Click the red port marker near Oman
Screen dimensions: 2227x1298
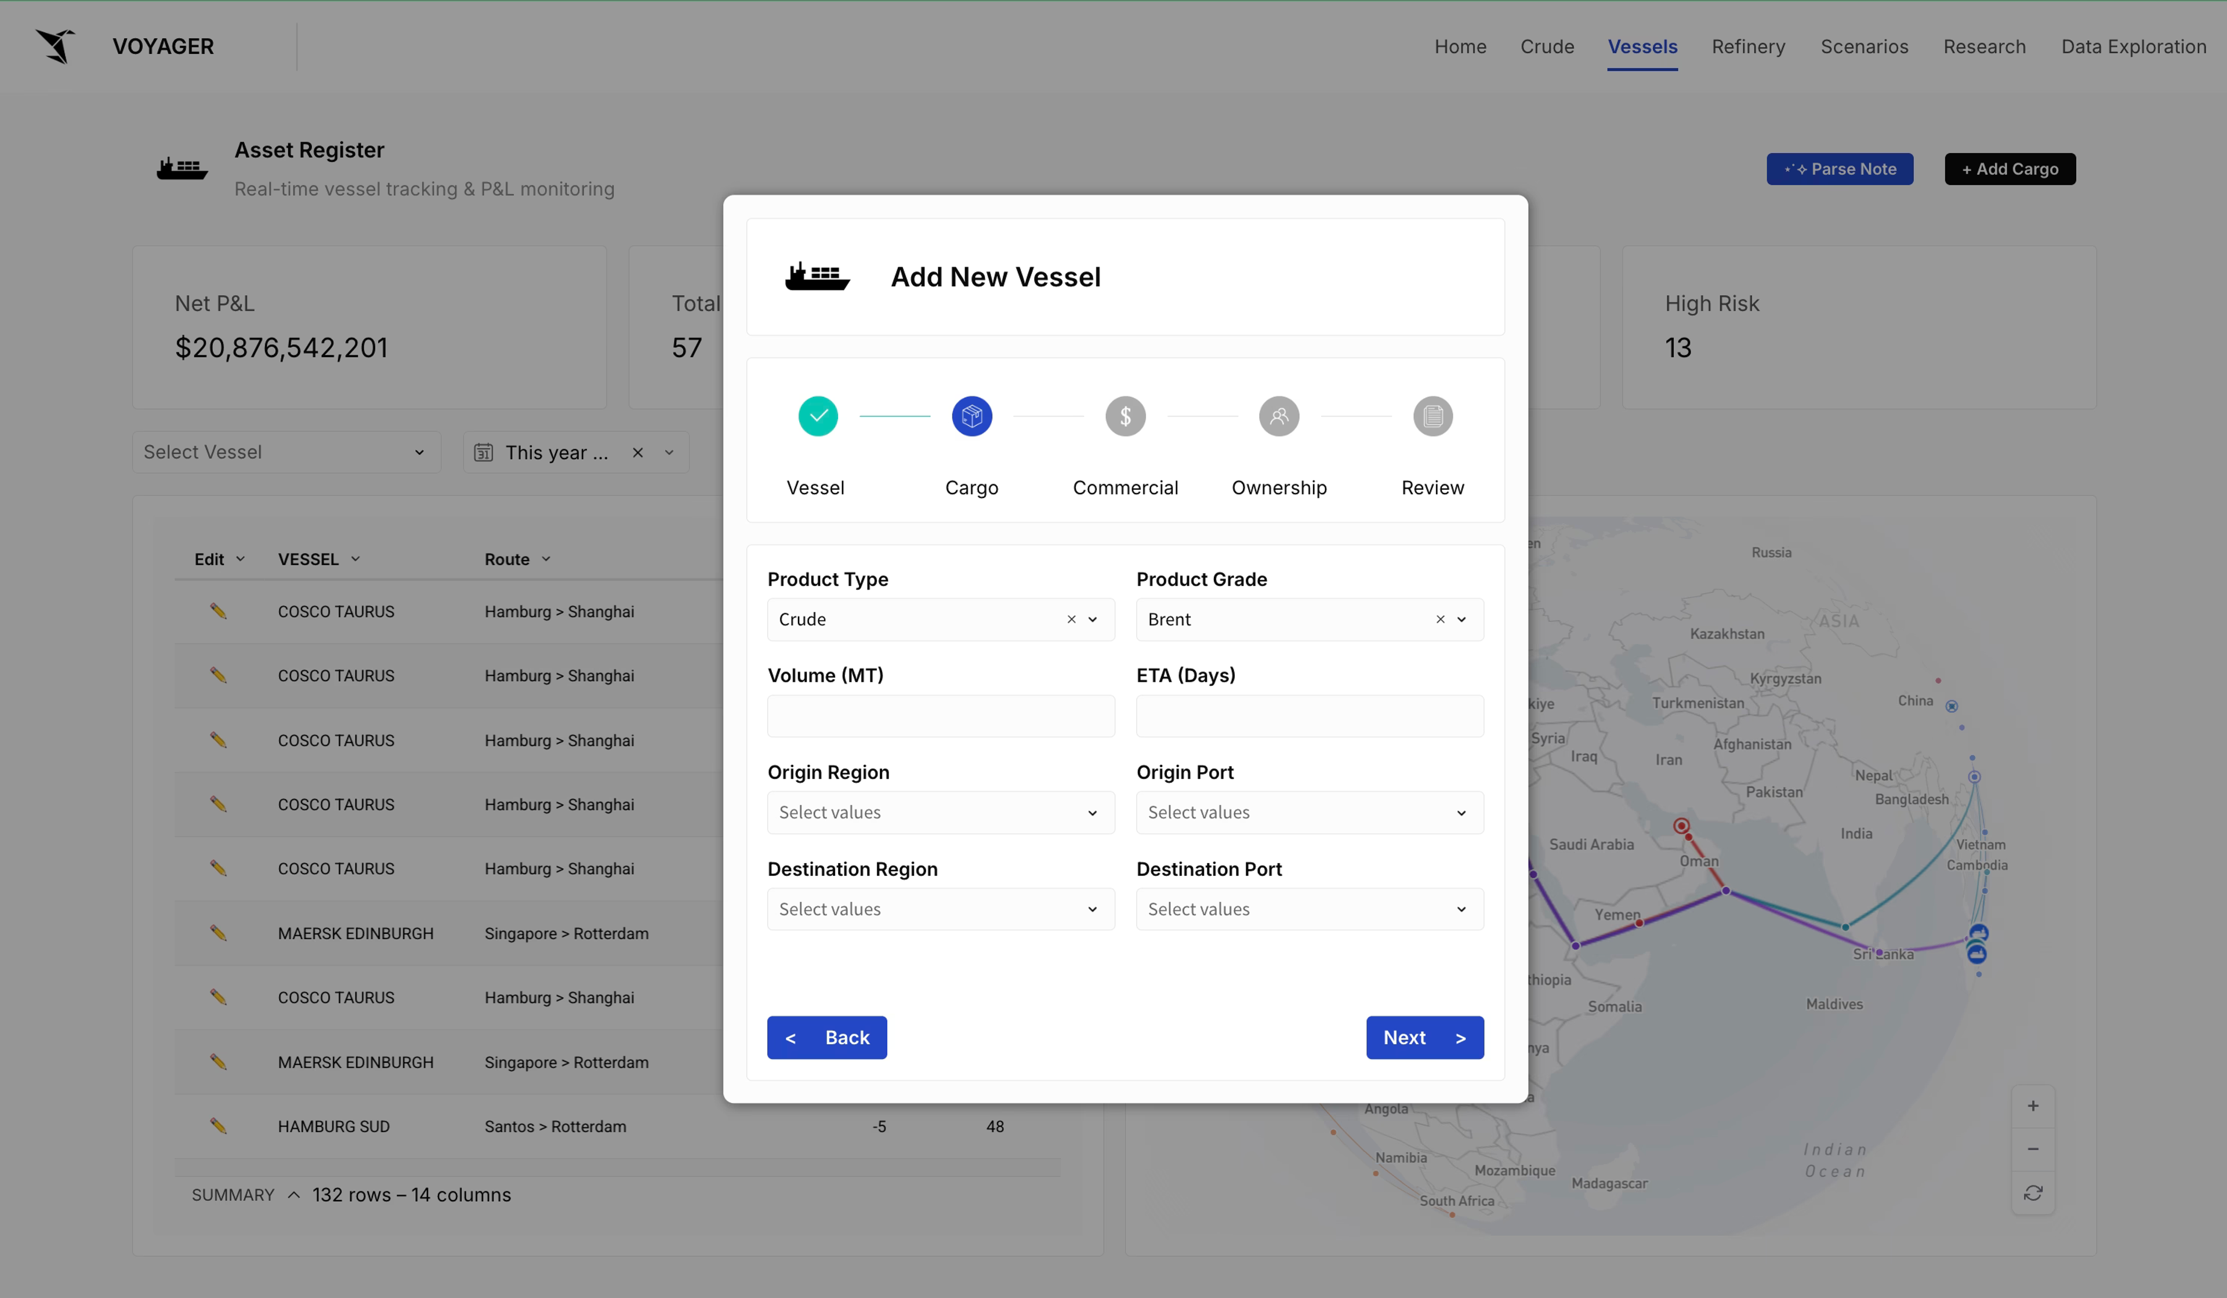click(x=1681, y=826)
